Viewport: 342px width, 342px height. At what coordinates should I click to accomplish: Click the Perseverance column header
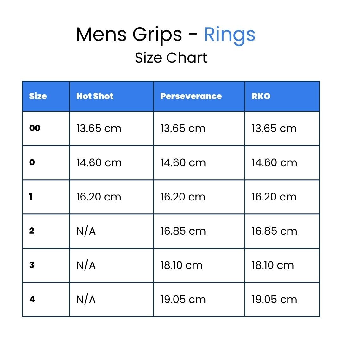pos(191,96)
